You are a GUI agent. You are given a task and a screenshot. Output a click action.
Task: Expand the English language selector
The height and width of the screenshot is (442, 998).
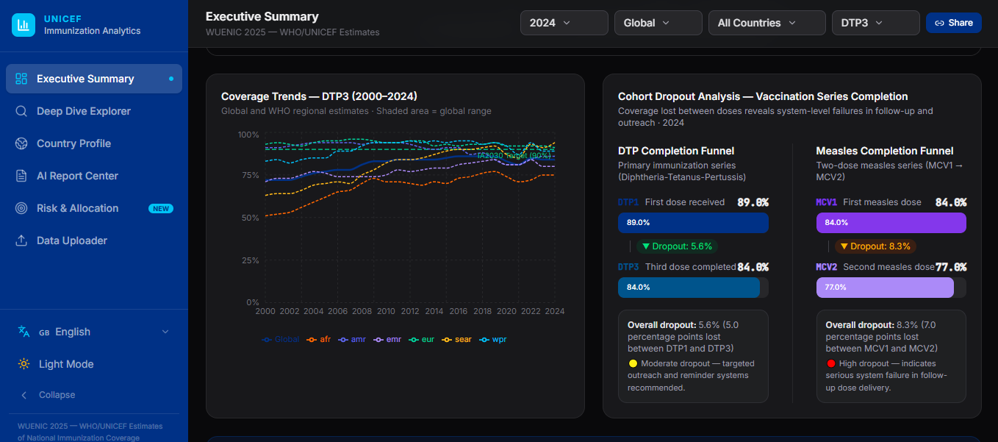94,332
